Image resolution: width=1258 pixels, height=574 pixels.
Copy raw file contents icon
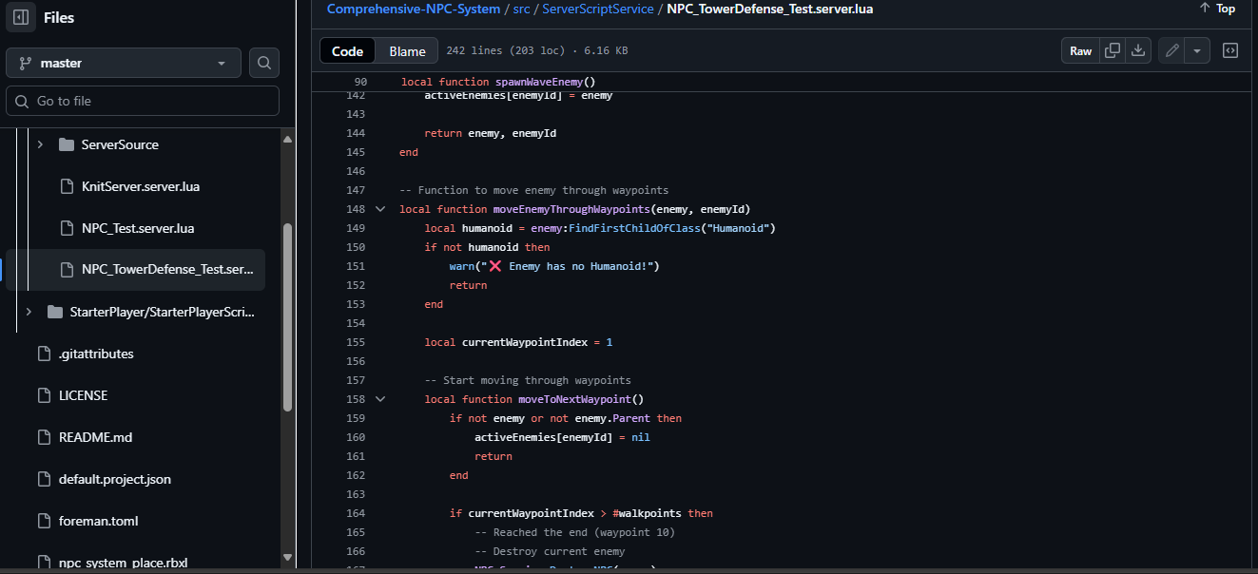point(1112,50)
